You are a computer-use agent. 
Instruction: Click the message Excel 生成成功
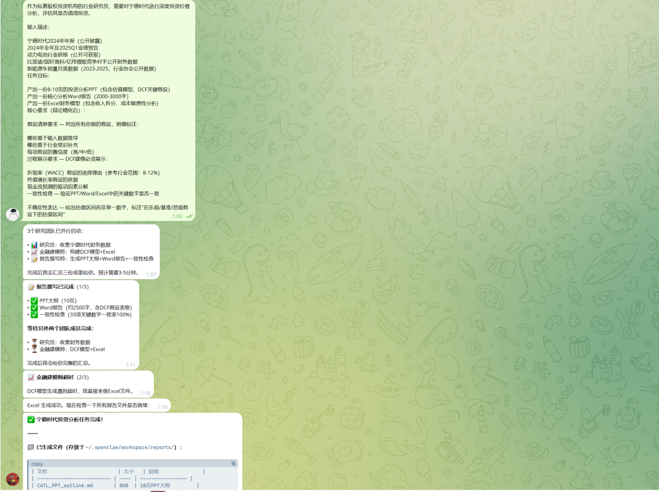click(45, 405)
